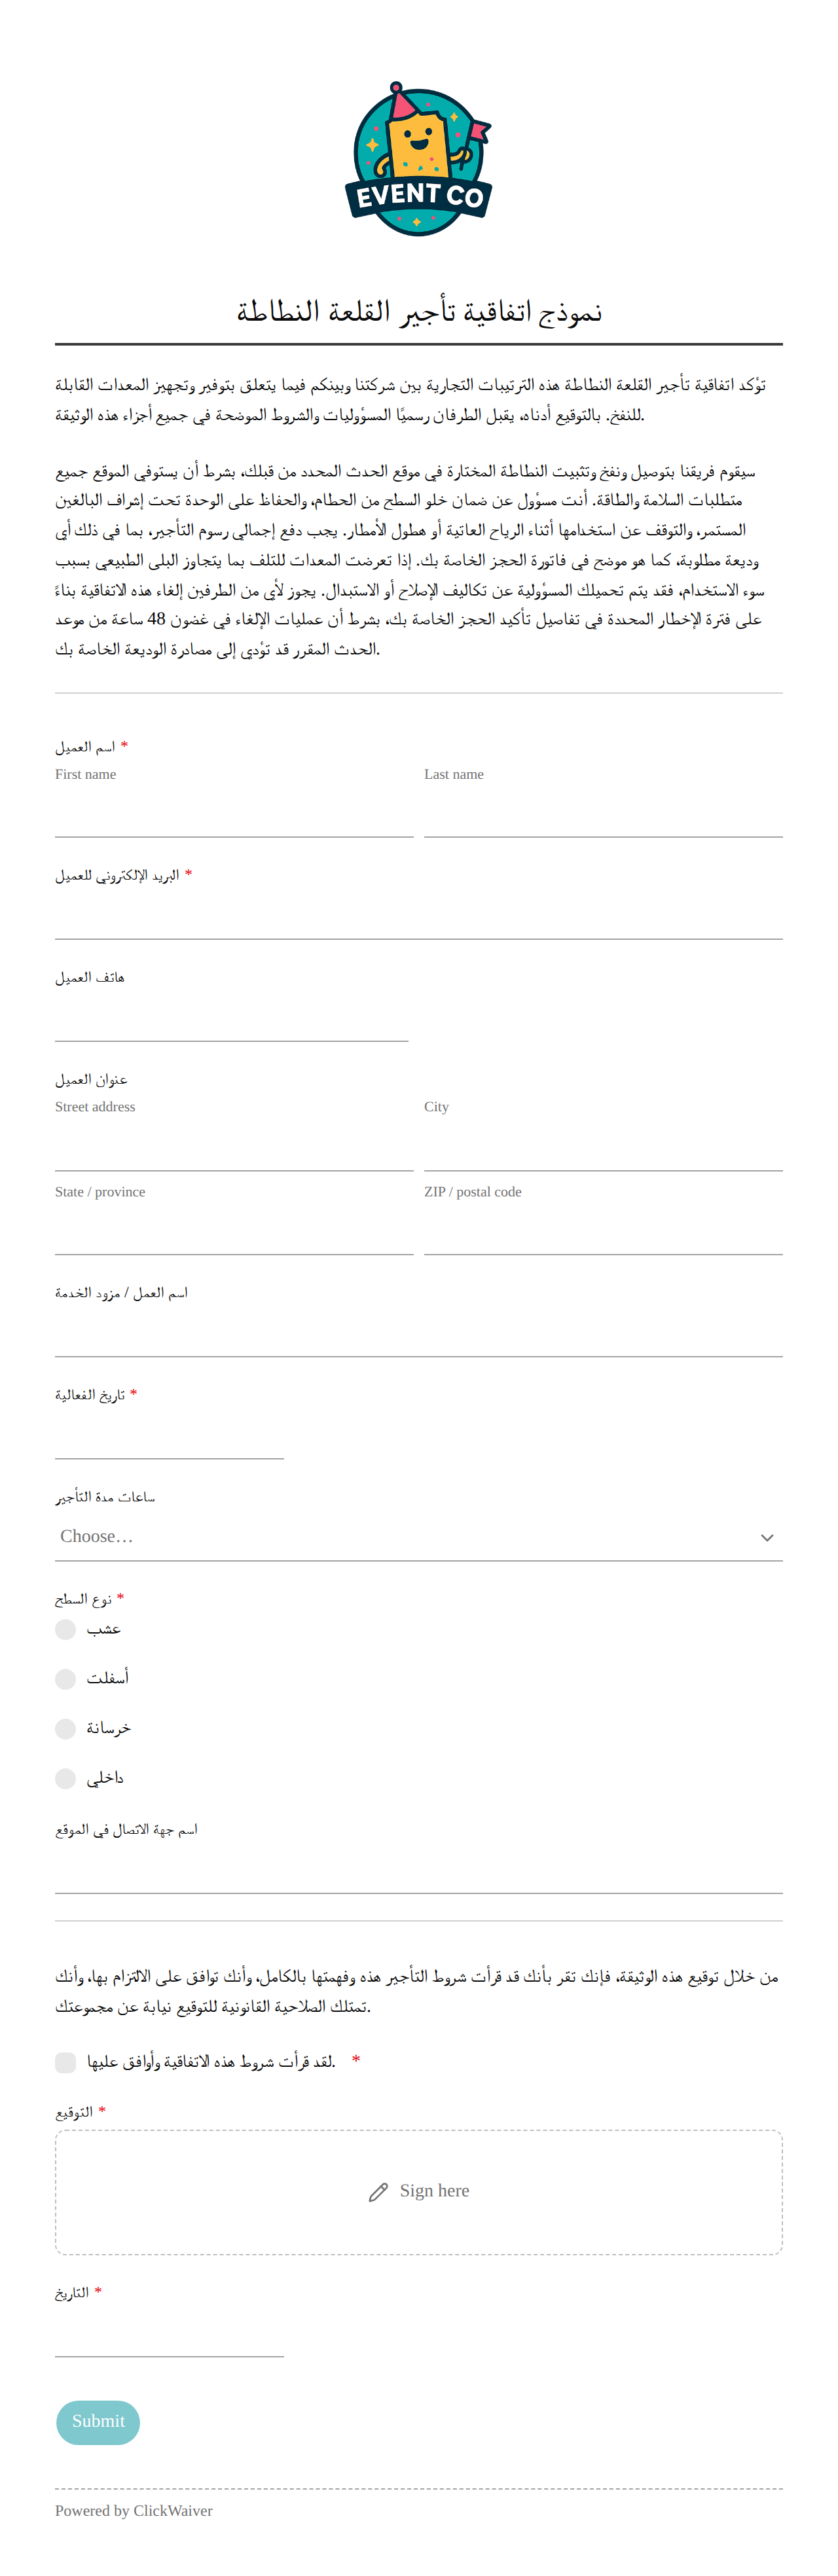The width and height of the screenshot is (838, 2576).
Task: Select the داخلي surface type radio
Action: pos(66,1778)
